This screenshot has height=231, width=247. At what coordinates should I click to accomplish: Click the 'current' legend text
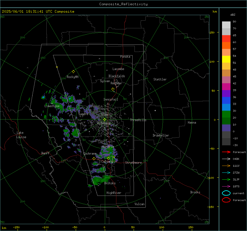238,193
